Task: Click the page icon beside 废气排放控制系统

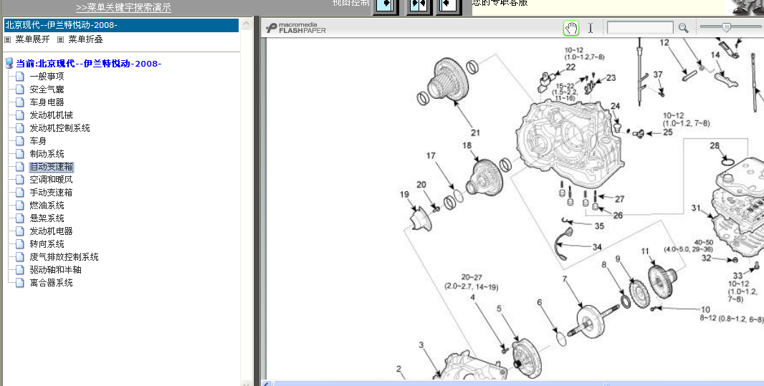Action: (x=19, y=257)
